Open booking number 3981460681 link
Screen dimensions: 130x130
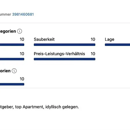point(23,14)
